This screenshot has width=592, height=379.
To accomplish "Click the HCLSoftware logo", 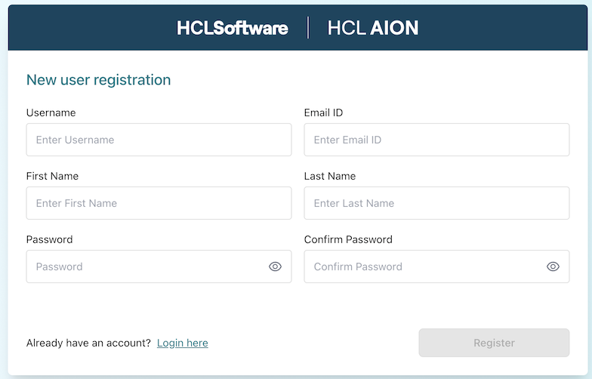I will [x=232, y=29].
